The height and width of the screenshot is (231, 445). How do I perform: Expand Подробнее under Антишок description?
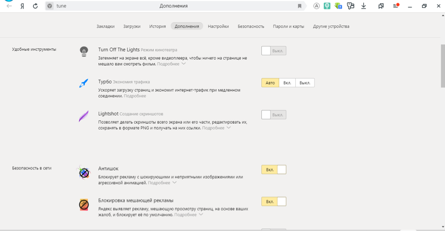click(x=162, y=183)
